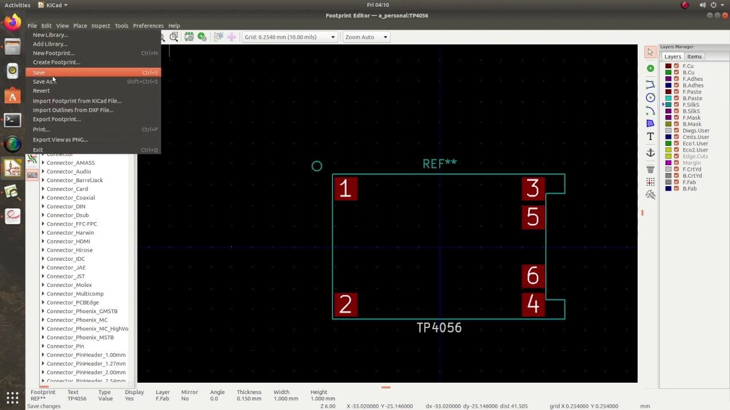Open the Grid size dropdown
Image resolution: width=730 pixels, height=410 pixels.
pos(290,37)
